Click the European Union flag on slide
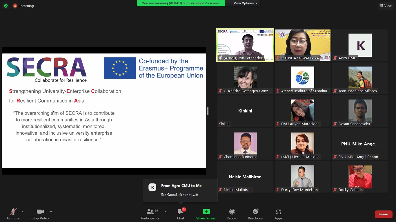 point(120,68)
